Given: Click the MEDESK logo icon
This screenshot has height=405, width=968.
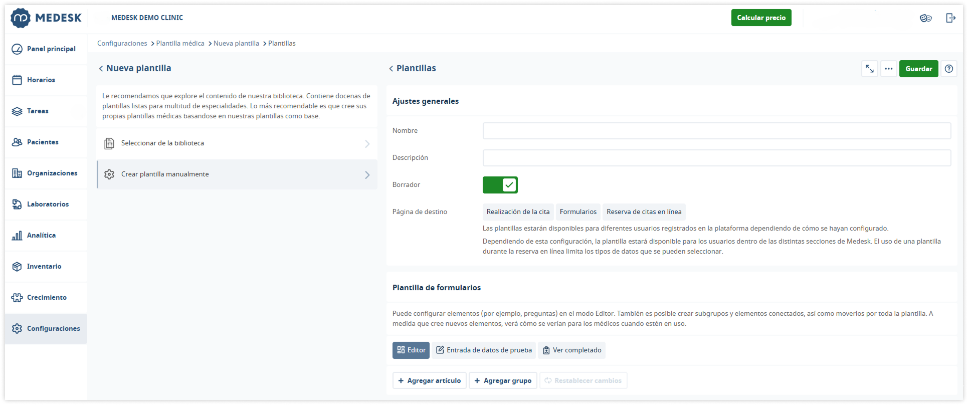Looking at the screenshot, I should (x=21, y=18).
